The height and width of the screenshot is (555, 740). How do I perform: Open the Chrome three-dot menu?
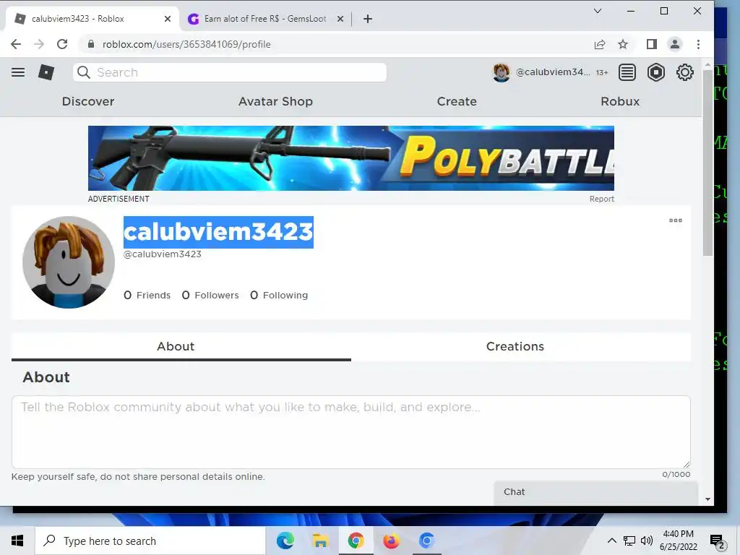pos(698,44)
